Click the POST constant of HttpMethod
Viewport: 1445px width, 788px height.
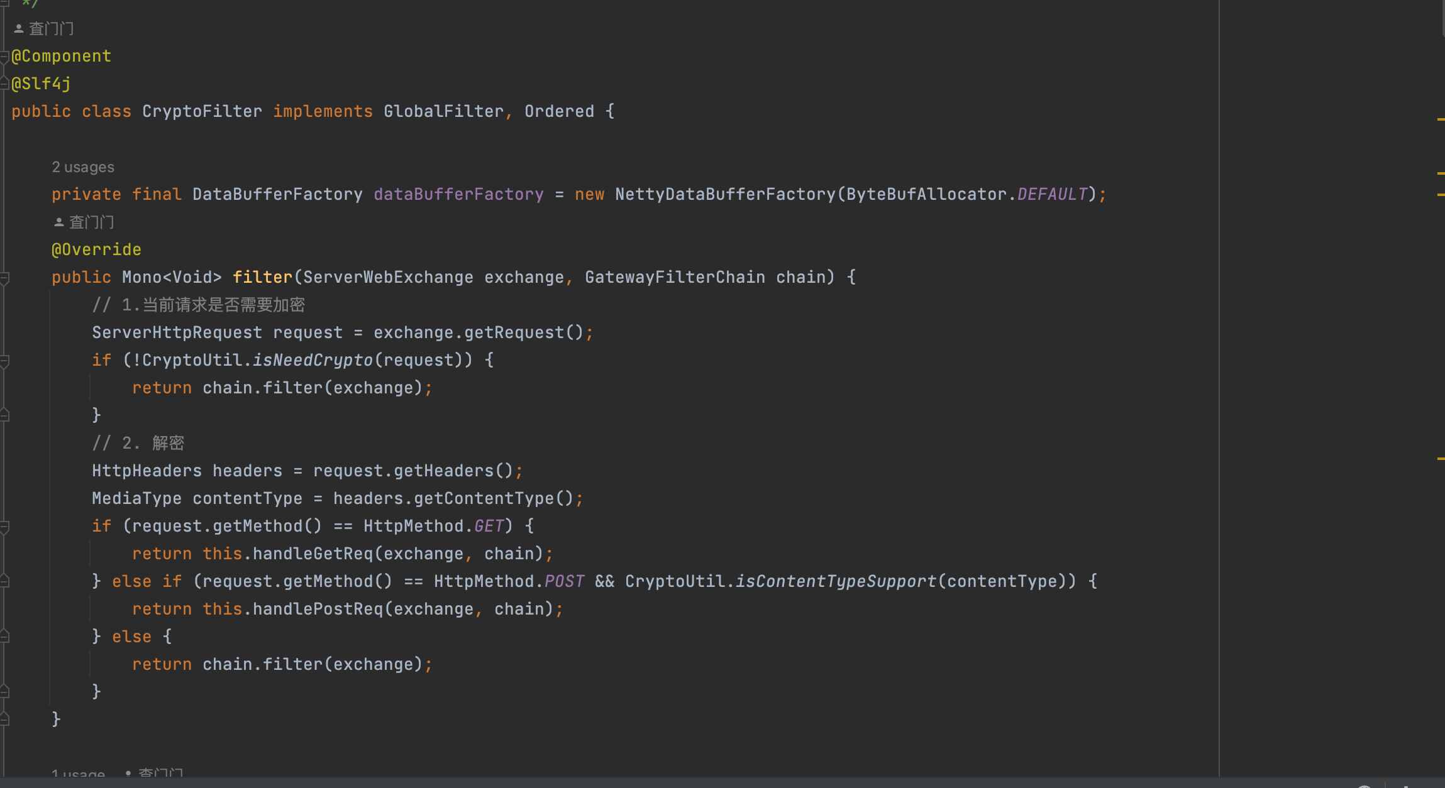565,581
